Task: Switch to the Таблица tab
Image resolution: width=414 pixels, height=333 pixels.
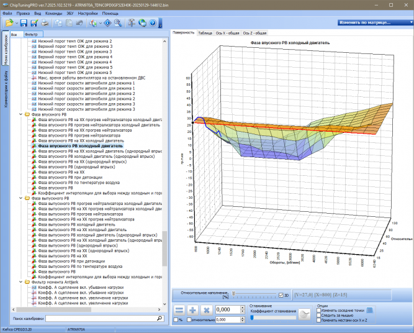Action: point(205,33)
